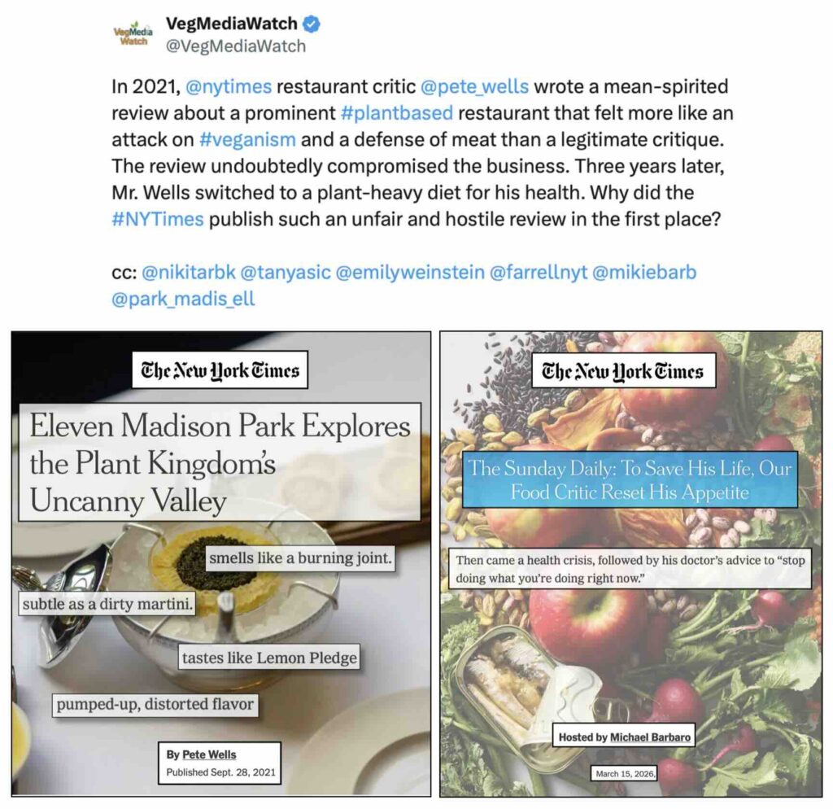
Task: Open the @nikitarbk mention
Action: [189, 272]
